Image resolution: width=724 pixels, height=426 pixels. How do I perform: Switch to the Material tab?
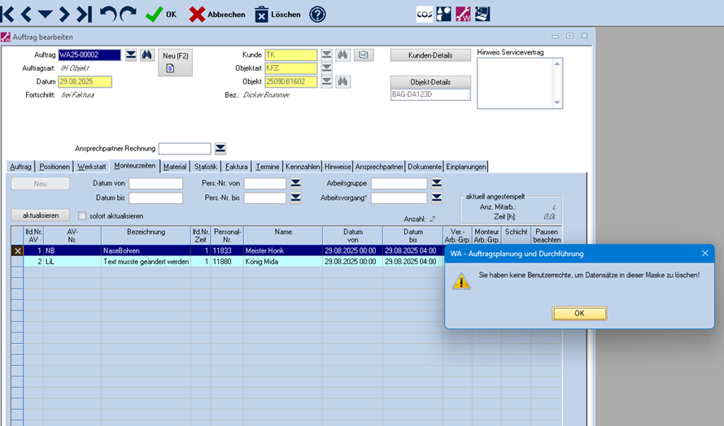tap(175, 167)
